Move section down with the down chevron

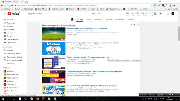point(134,24)
